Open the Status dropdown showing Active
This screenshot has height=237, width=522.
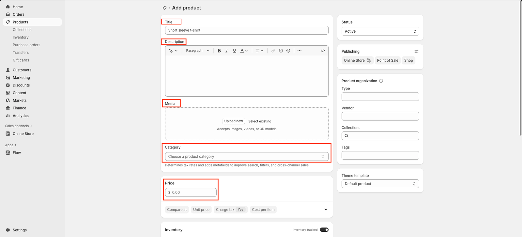380,31
